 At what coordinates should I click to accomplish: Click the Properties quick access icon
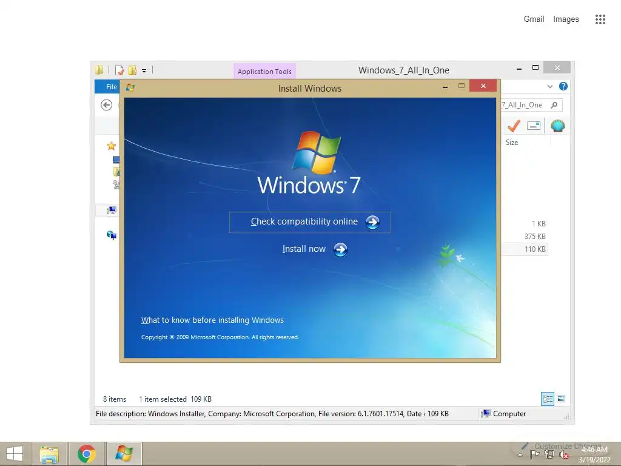pyautogui.click(x=119, y=70)
